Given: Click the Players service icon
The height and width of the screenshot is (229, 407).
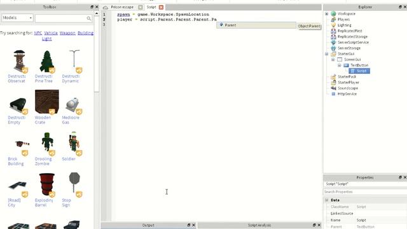Looking at the screenshot, I should (333, 20).
